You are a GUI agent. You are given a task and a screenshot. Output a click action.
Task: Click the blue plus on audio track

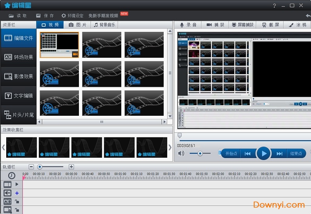[x=17, y=193]
